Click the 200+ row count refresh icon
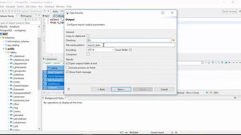241x135 pixels. pyautogui.click(x=211, y=93)
